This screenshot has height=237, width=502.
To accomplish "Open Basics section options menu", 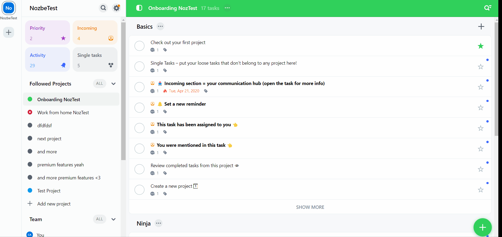I will point(160,26).
